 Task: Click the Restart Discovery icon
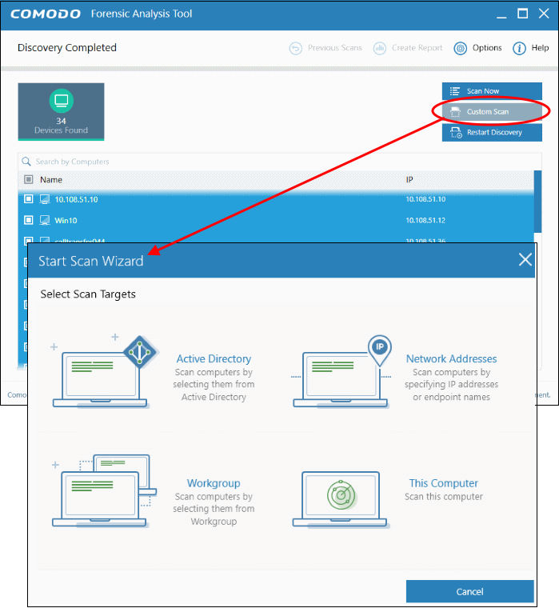[x=456, y=133]
